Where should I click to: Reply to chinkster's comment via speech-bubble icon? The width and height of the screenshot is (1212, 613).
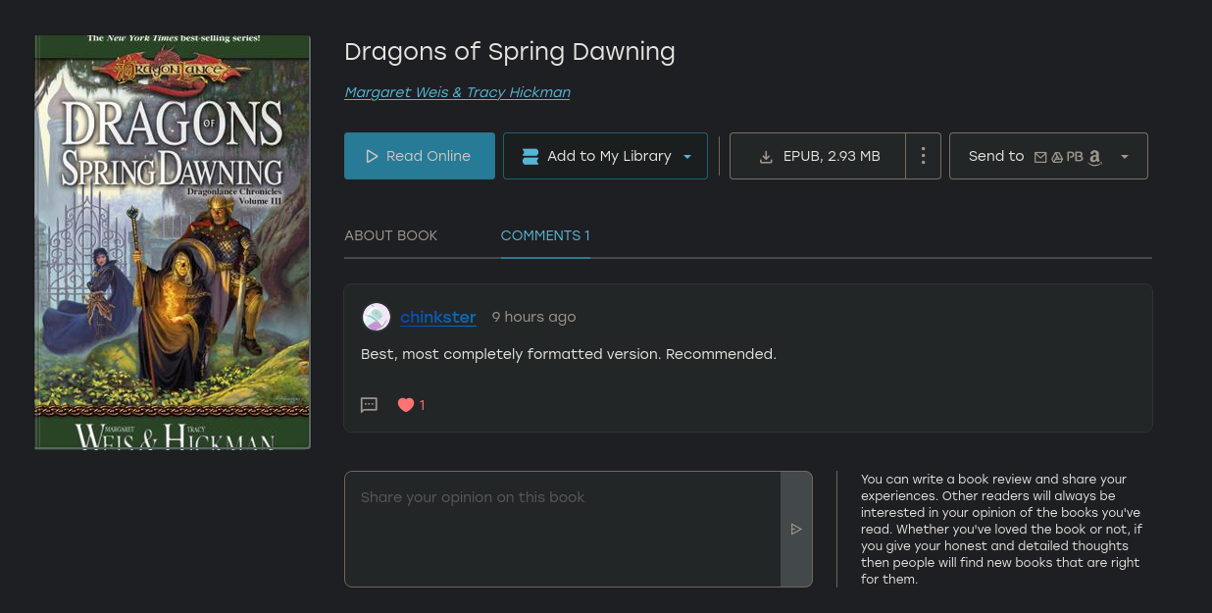point(369,405)
